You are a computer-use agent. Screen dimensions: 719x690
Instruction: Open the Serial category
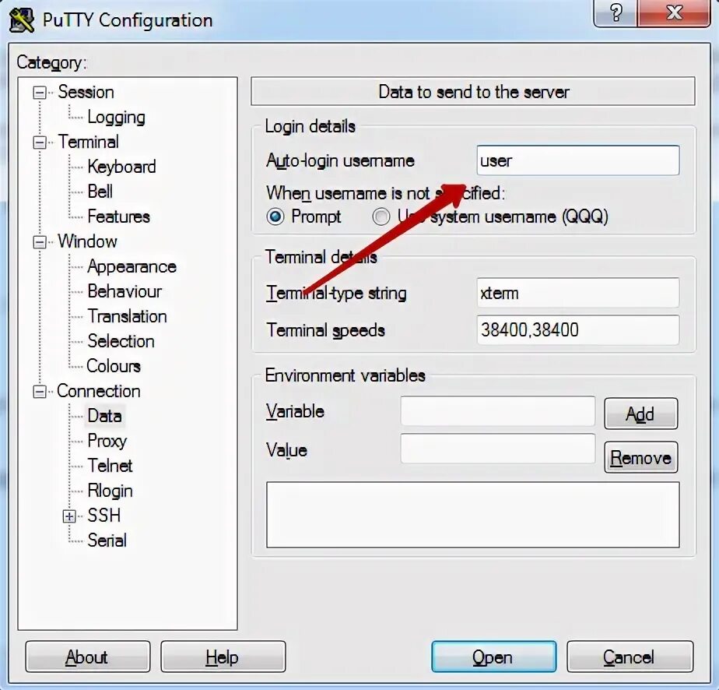click(107, 540)
